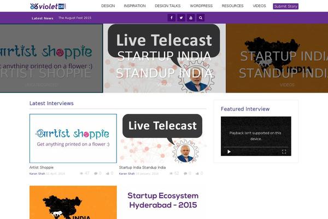This screenshot has width=328, height=219.
Task: Open the Artist Shoppie article title
Action: point(42,168)
